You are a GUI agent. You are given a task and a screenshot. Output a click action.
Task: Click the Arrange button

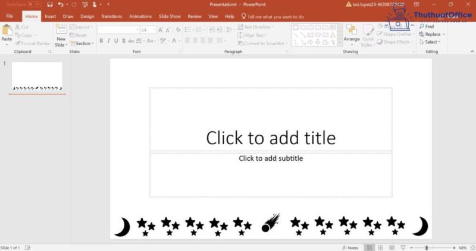pos(352,34)
